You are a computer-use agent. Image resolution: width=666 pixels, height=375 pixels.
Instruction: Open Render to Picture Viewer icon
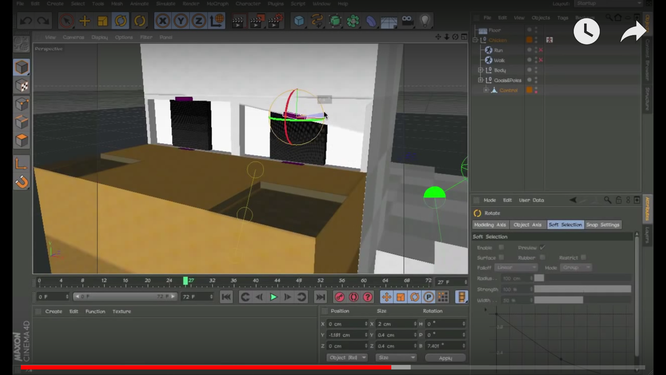[257, 21]
